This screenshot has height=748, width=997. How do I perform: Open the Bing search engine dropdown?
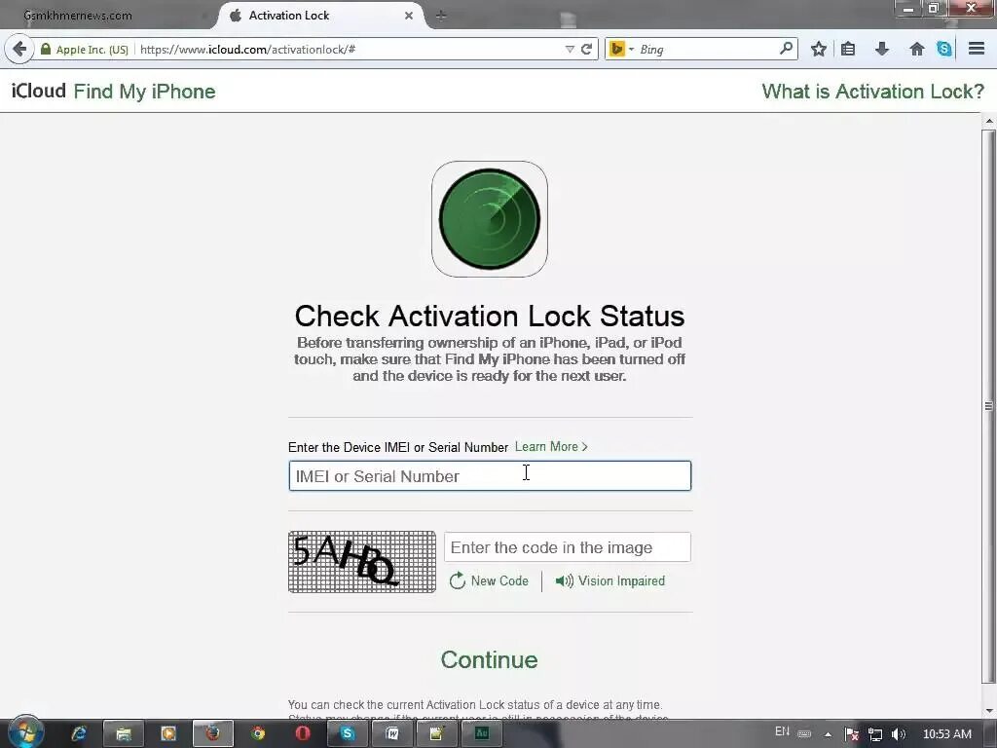click(621, 49)
